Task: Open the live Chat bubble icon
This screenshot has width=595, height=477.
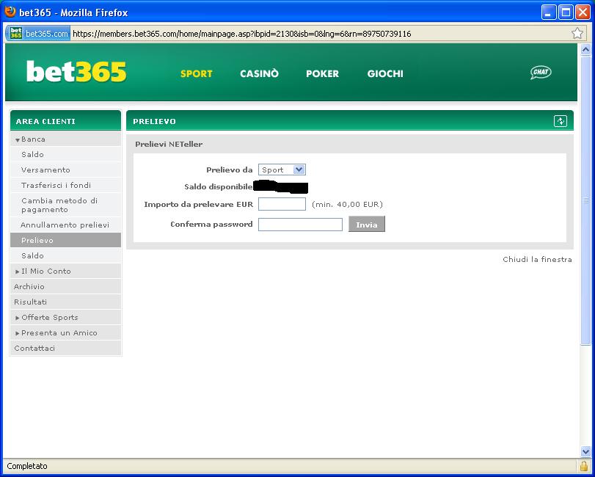Action: 541,72
